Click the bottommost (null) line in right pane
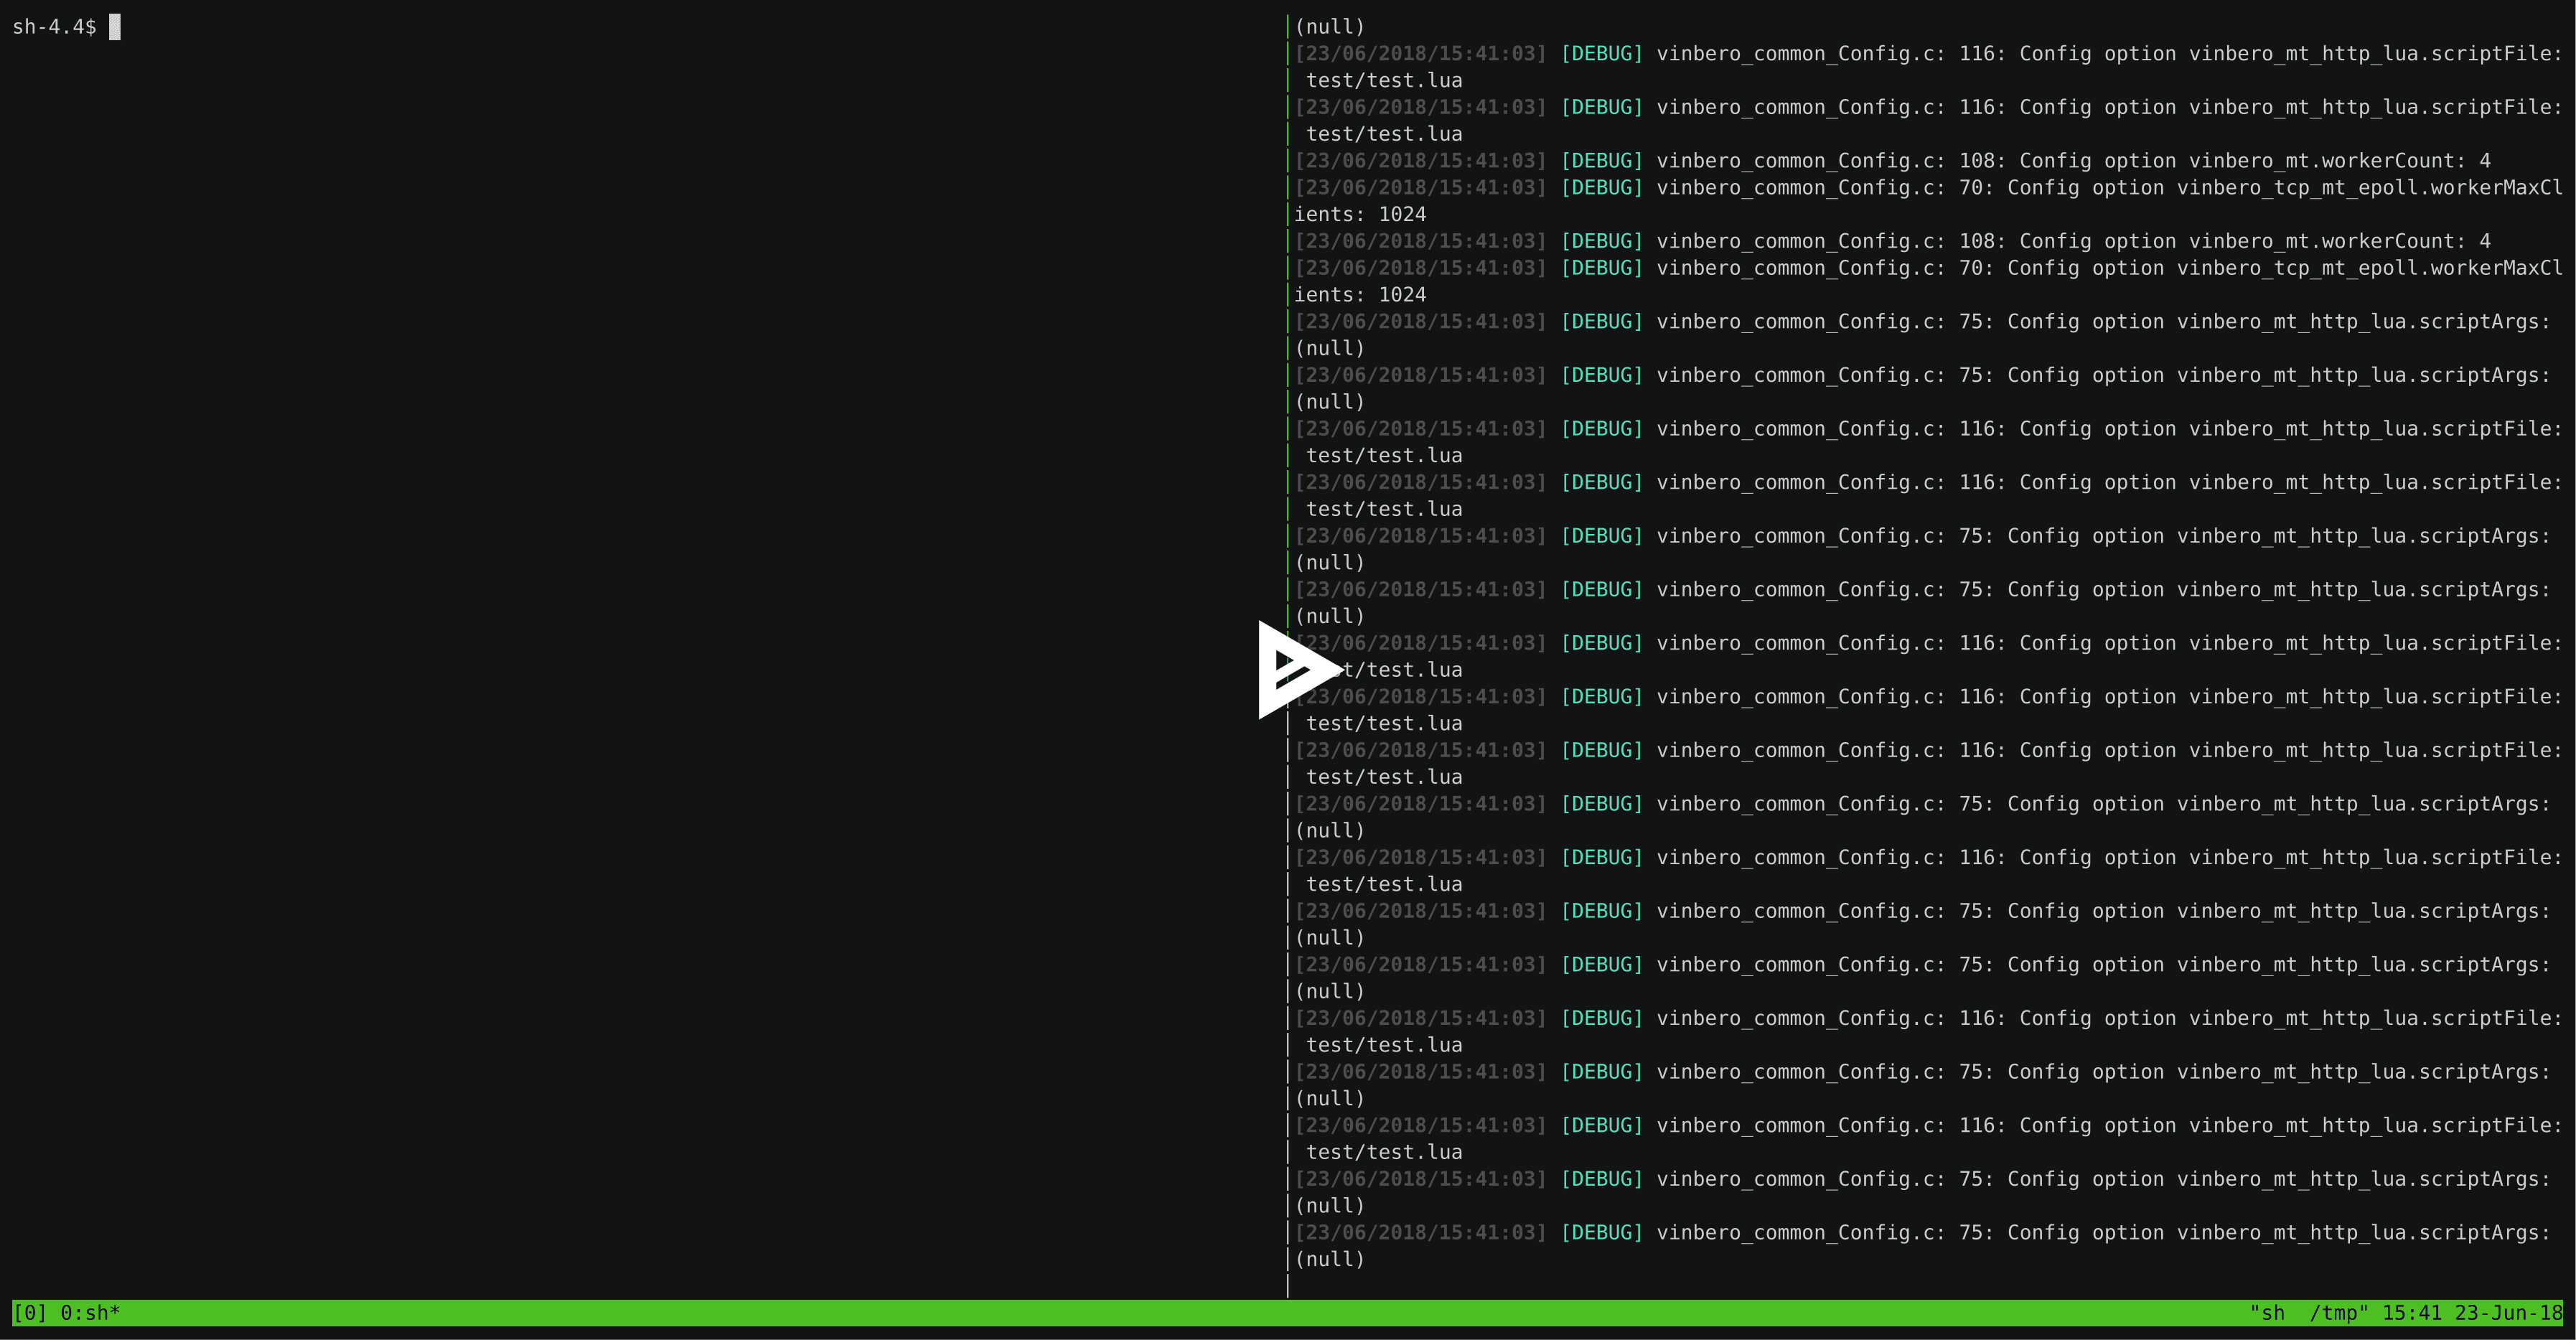 click(1329, 1259)
